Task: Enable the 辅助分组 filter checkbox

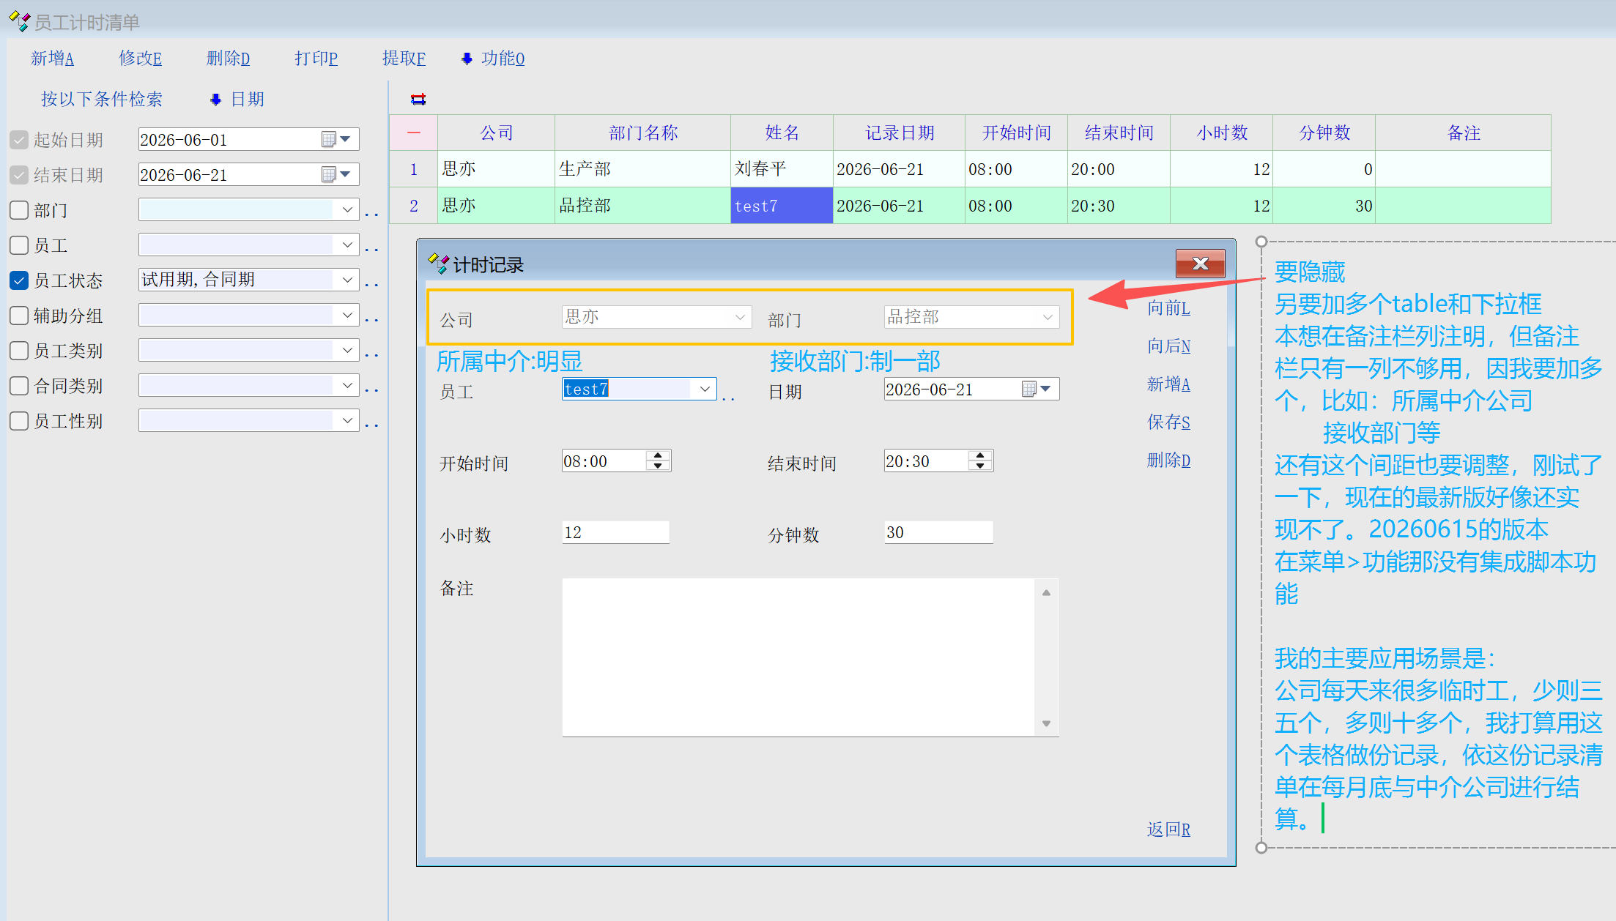Action: [x=19, y=316]
